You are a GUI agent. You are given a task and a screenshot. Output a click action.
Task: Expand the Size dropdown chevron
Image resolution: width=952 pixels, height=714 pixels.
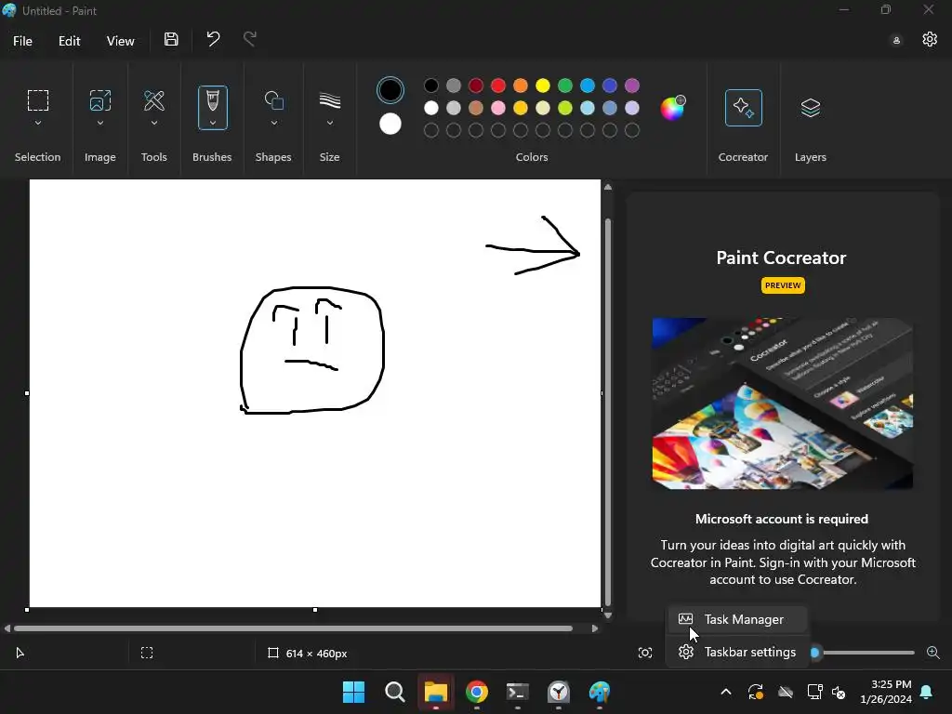tap(330, 123)
